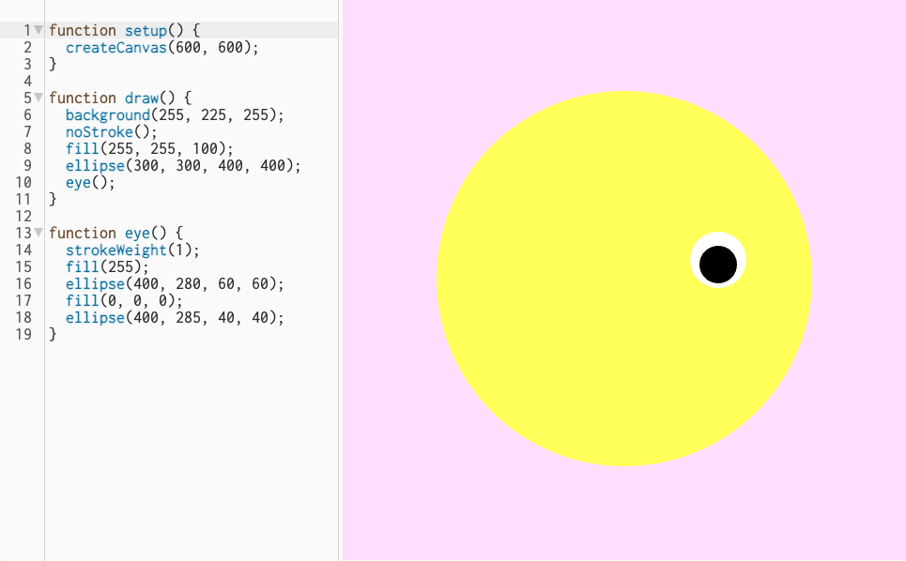Click the black pupil in the canvas
Image resolution: width=906 pixels, height=561 pixels.
tap(718, 265)
